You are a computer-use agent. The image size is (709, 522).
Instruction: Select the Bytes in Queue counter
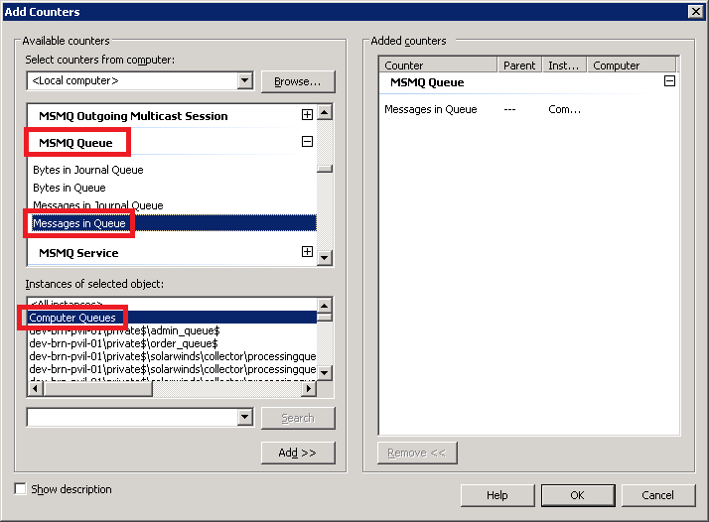[x=70, y=188]
